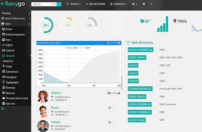202x132 pixels.
Task: Open the home icon in top bar
Action: (x=144, y=4)
